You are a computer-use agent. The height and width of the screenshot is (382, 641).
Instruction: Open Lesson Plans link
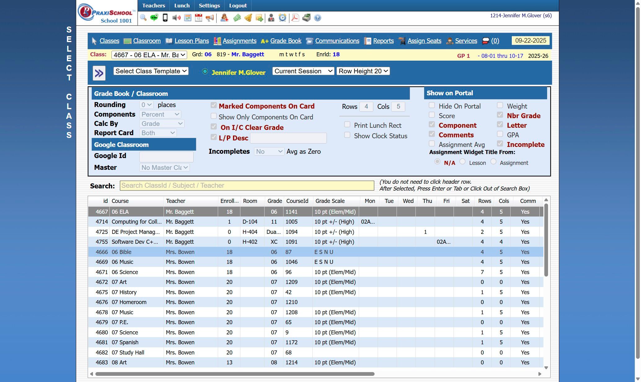[191, 41]
